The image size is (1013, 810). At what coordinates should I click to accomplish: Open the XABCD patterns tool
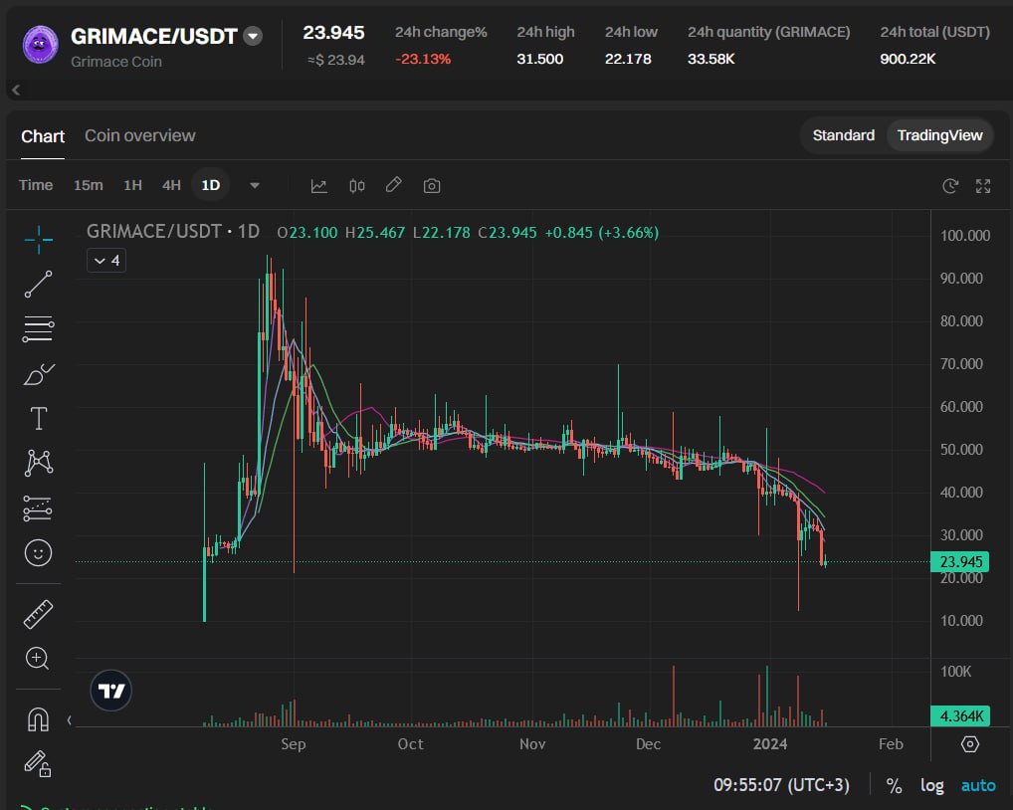point(38,463)
